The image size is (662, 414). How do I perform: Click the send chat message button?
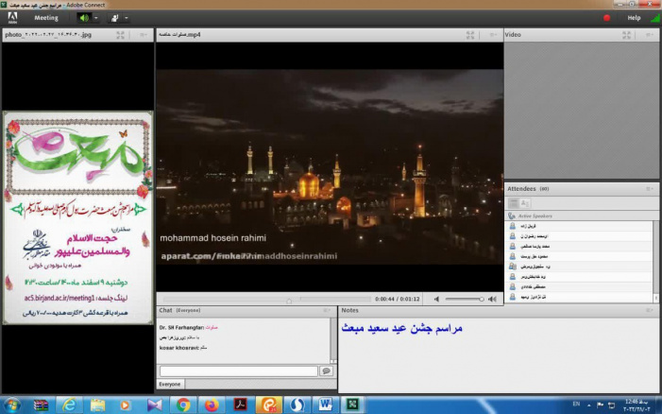[x=327, y=371]
